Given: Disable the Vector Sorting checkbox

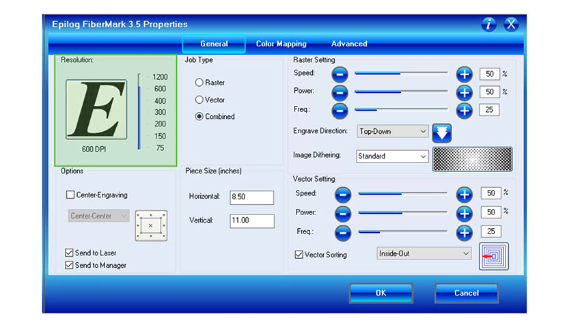Looking at the screenshot, I should coord(299,255).
